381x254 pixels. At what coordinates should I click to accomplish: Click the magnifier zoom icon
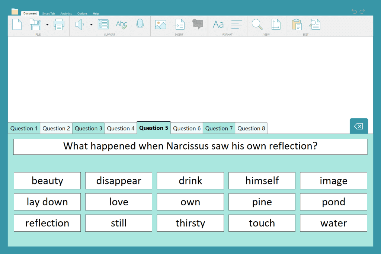point(257,25)
